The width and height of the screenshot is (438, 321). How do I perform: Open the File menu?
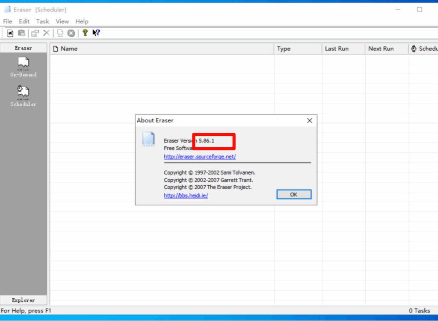click(8, 21)
